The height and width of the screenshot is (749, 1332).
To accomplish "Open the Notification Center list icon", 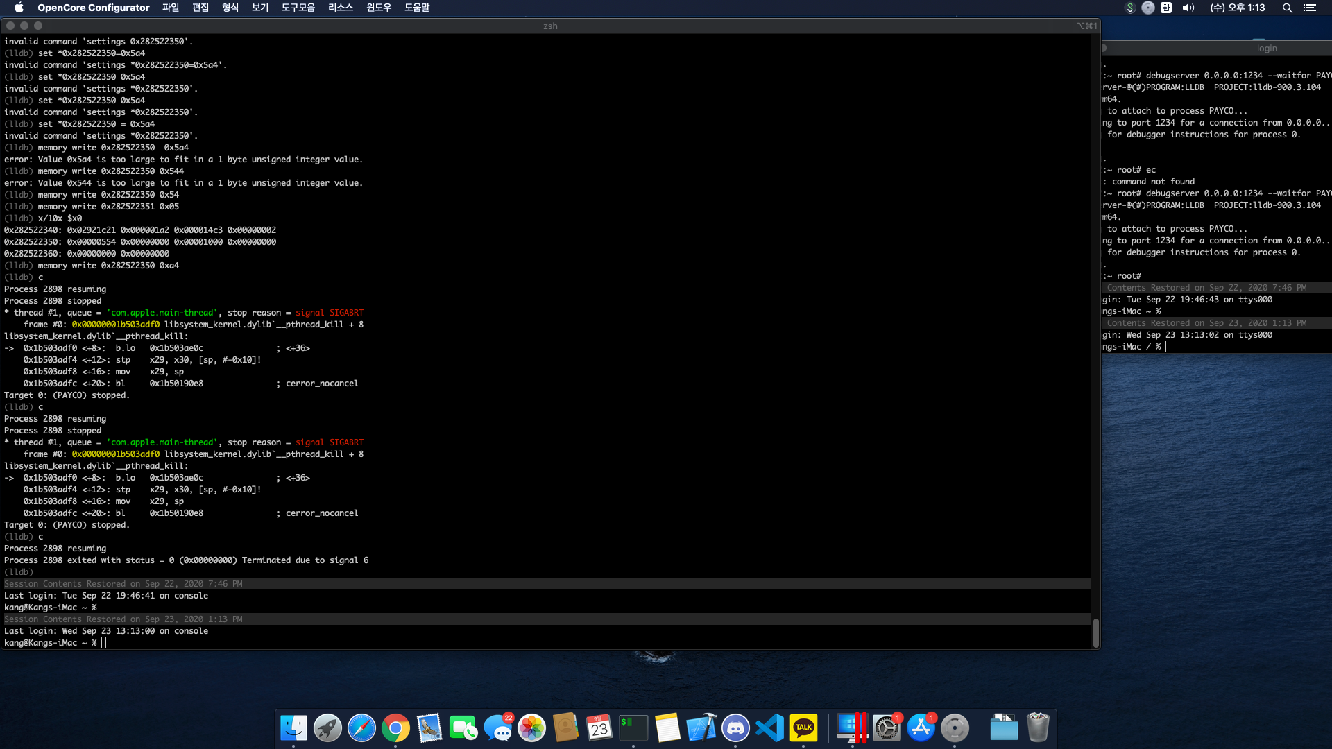I will click(x=1310, y=8).
